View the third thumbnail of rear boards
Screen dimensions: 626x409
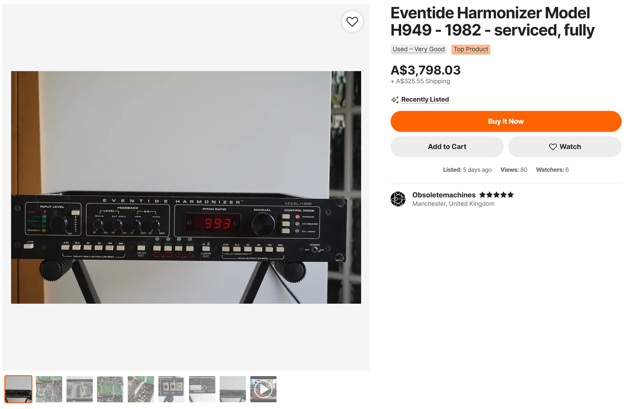80,389
